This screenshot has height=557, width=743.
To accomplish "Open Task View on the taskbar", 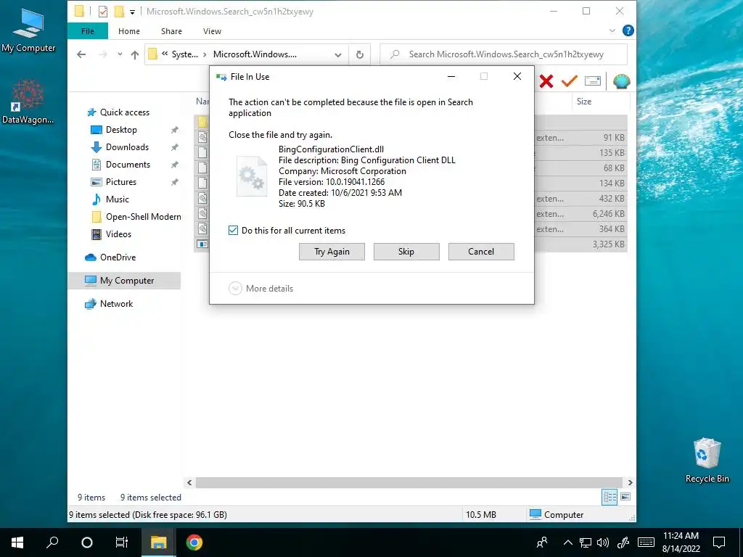I will (122, 542).
